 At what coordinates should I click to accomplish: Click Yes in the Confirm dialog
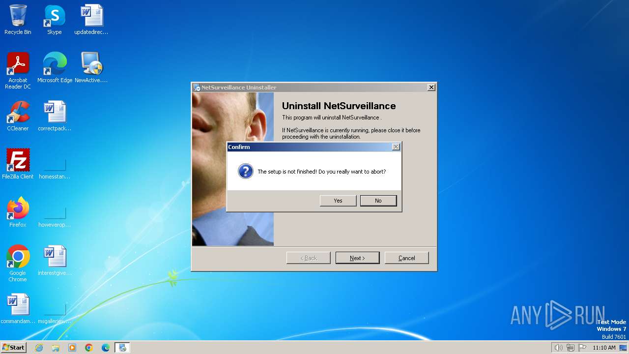click(338, 201)
